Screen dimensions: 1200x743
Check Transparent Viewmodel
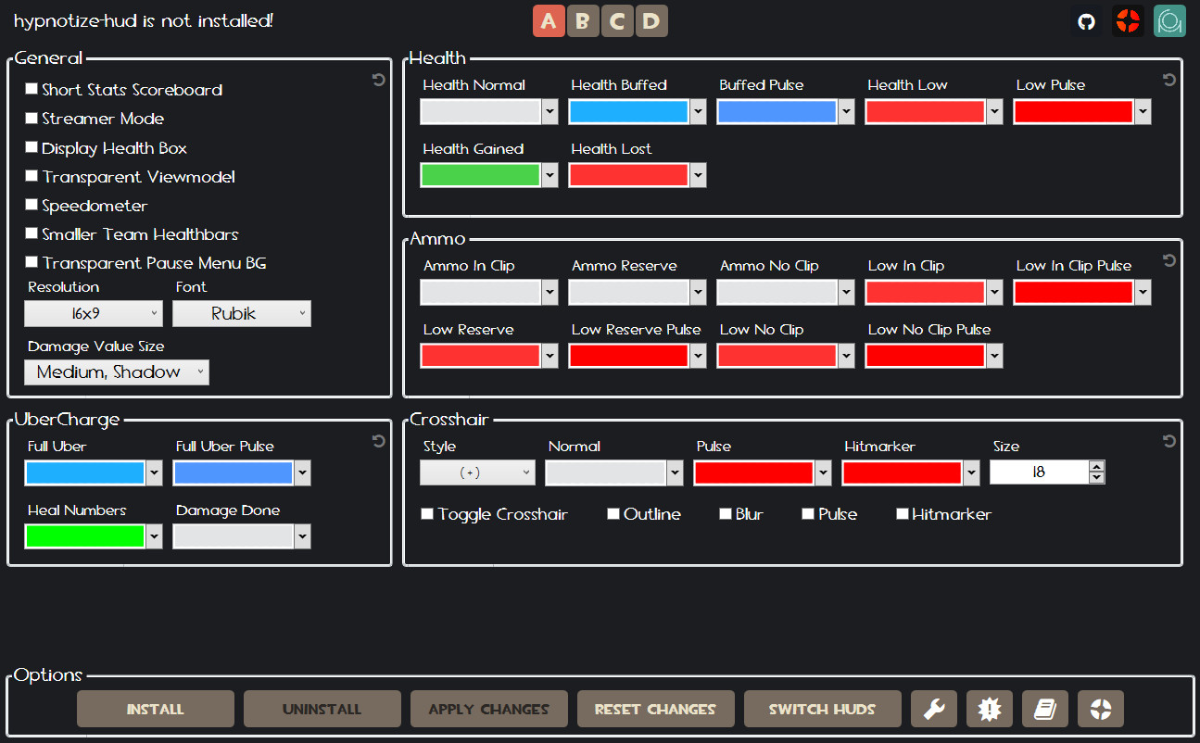tap(31, 176)
